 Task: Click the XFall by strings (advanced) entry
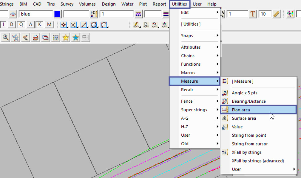click(x=258, y=161)
